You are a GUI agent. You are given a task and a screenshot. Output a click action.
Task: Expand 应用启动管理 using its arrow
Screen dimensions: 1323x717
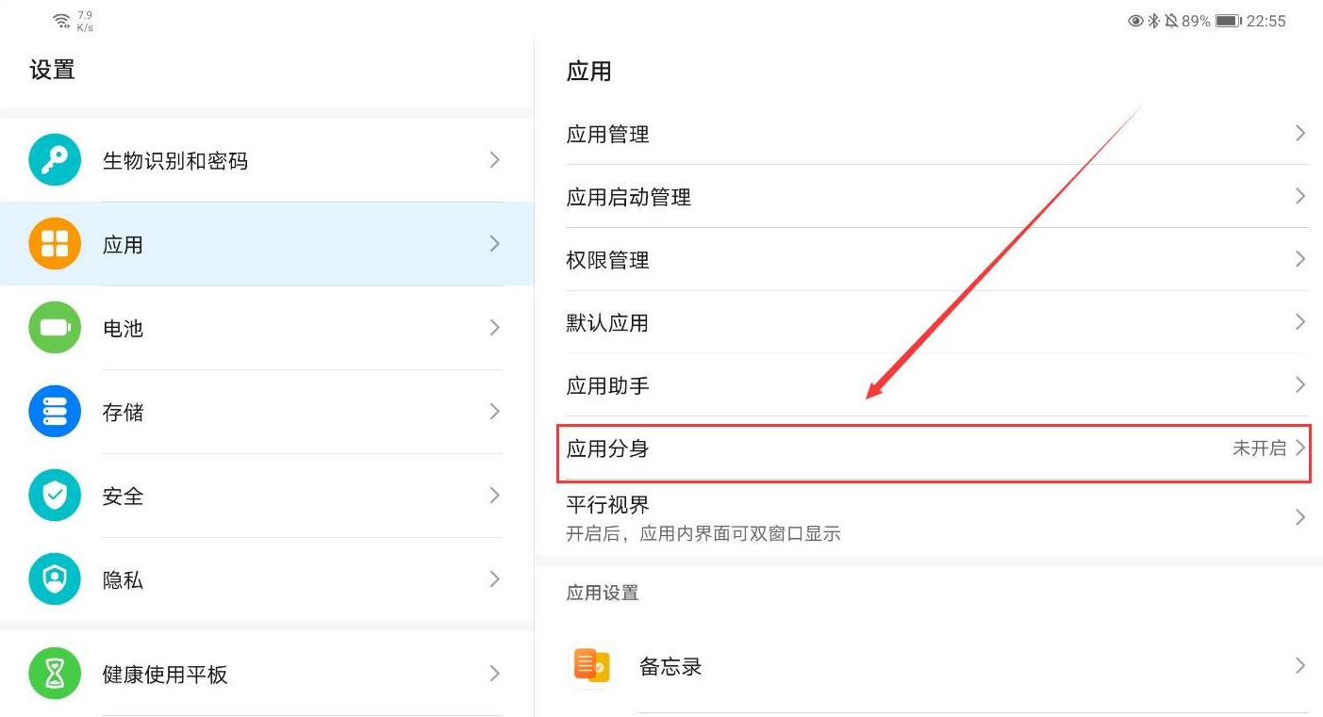click(x=1299, y=197)
